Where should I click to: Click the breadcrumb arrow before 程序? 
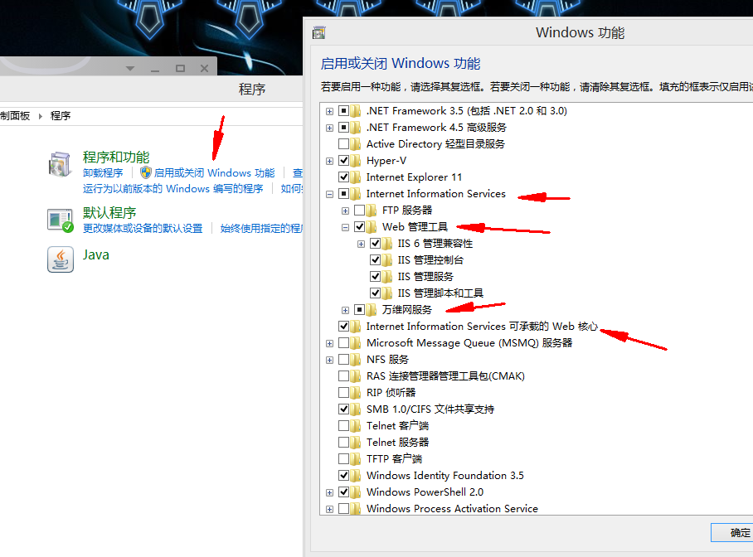click(41, 116)
